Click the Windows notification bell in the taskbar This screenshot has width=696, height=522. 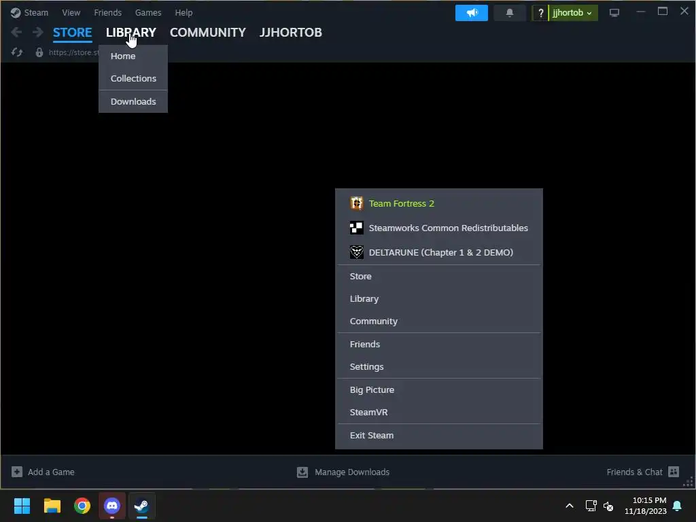[x=678, y=506]
